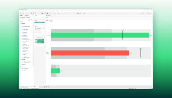Click the presentation mode icon in toolbar
This screenshot has height=98, width=172.
pos(81,13)
